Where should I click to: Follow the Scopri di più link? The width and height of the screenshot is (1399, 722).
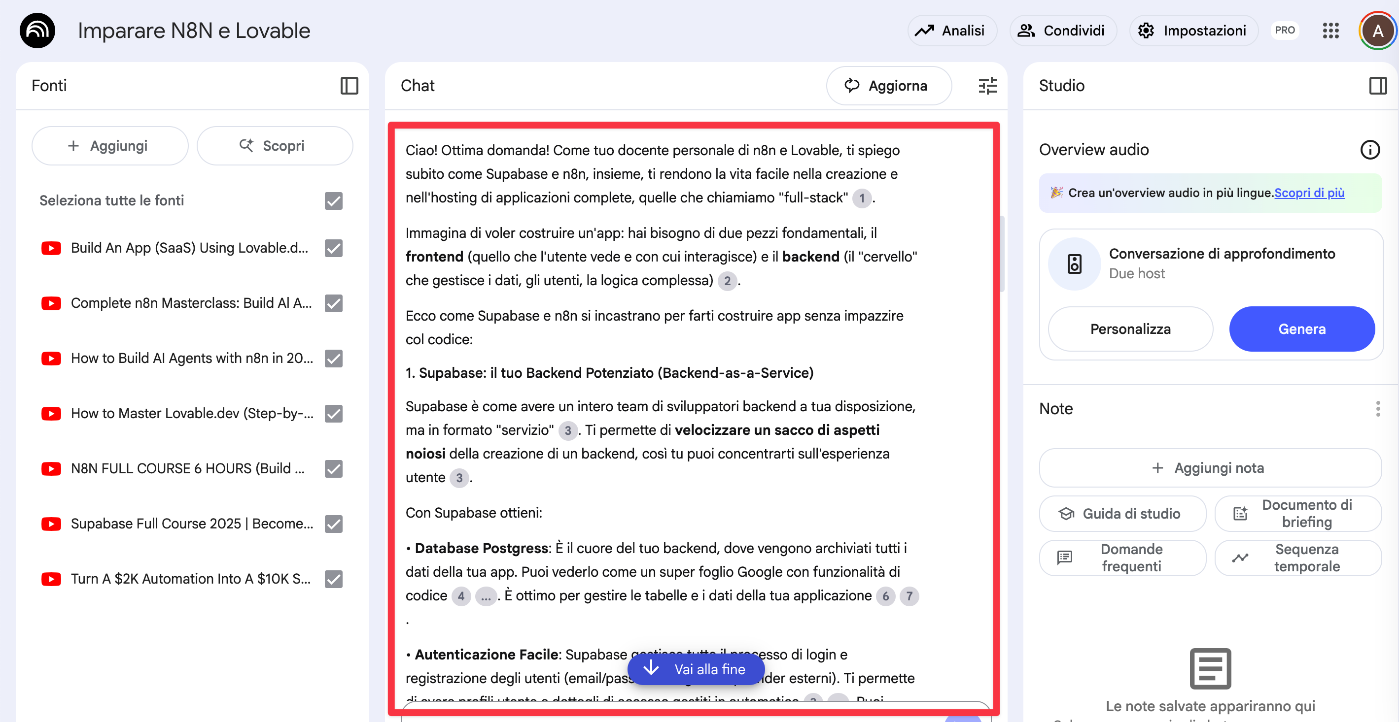[1309, 193]
